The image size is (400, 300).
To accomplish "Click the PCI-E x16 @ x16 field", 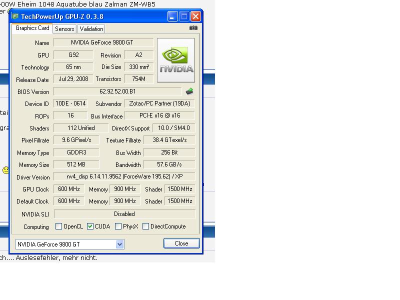I will [x=159, y=115].
